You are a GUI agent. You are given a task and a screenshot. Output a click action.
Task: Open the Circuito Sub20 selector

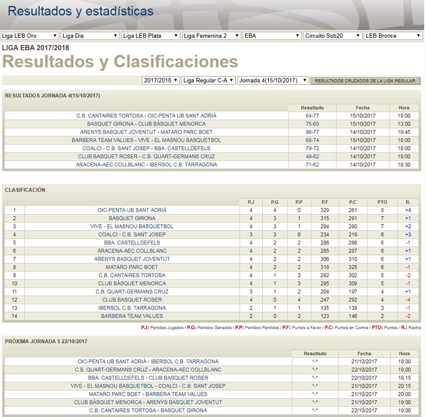(332, 36)
